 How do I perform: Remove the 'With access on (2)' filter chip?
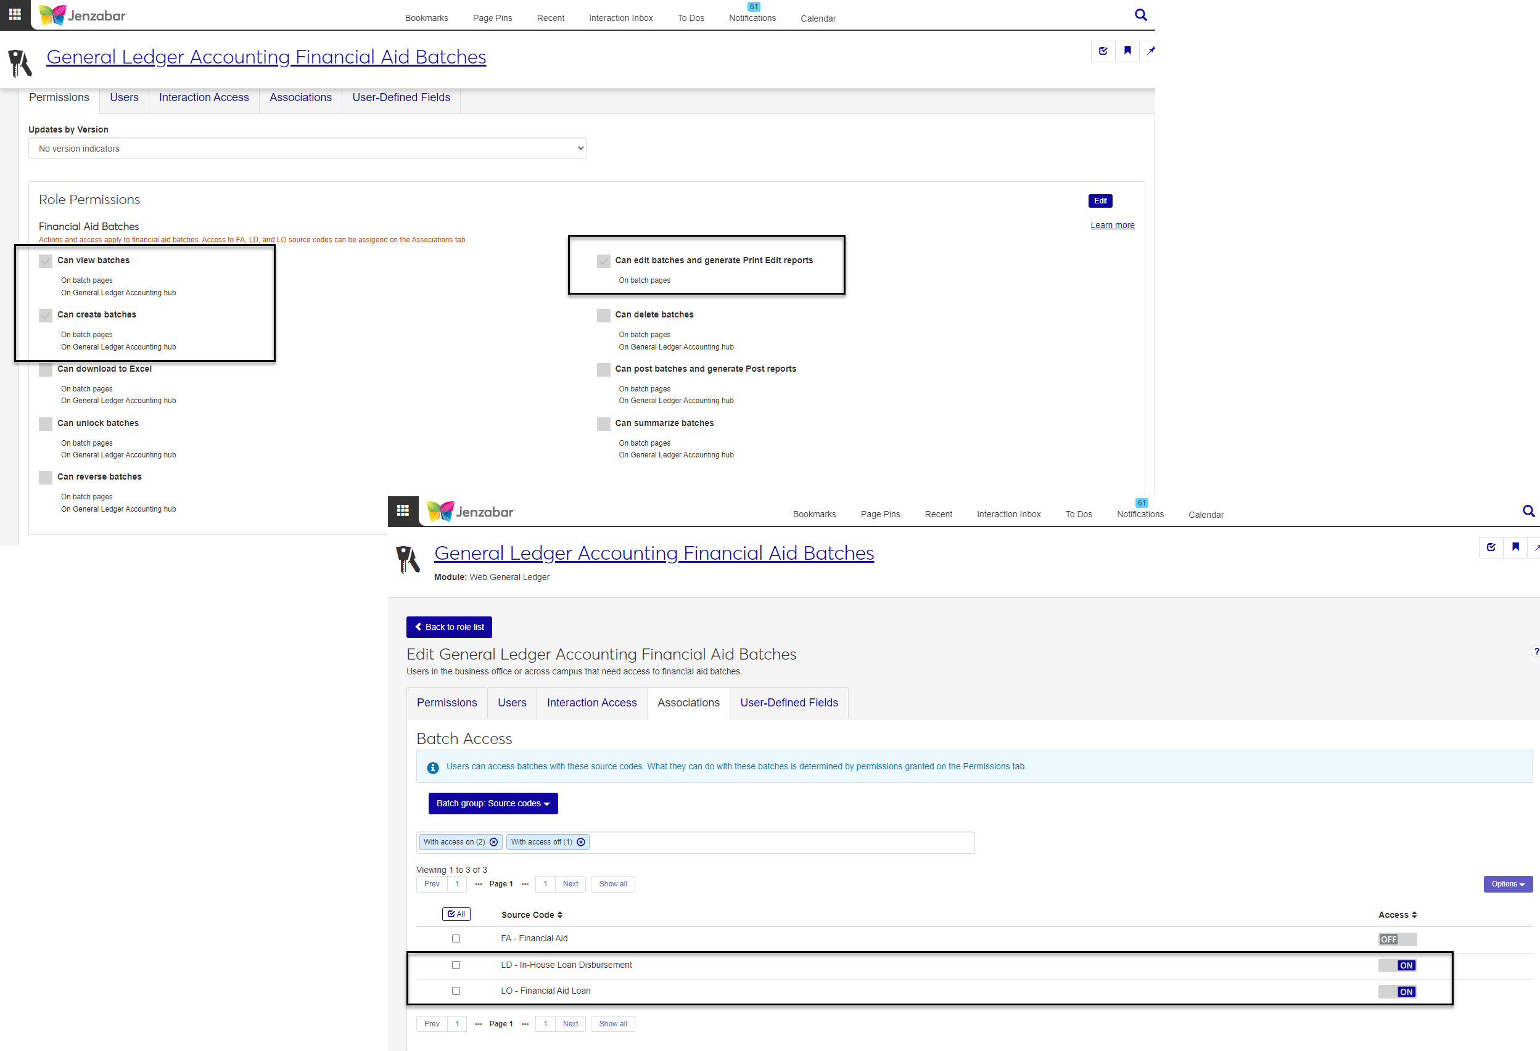pyautogui.click(x=493, y=842)
